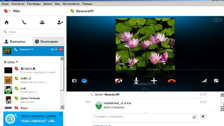Viewport: 224px width, 126px height.
Task: Click Данил Телешев's avatar thumbnail
Action: click(8, 100)
